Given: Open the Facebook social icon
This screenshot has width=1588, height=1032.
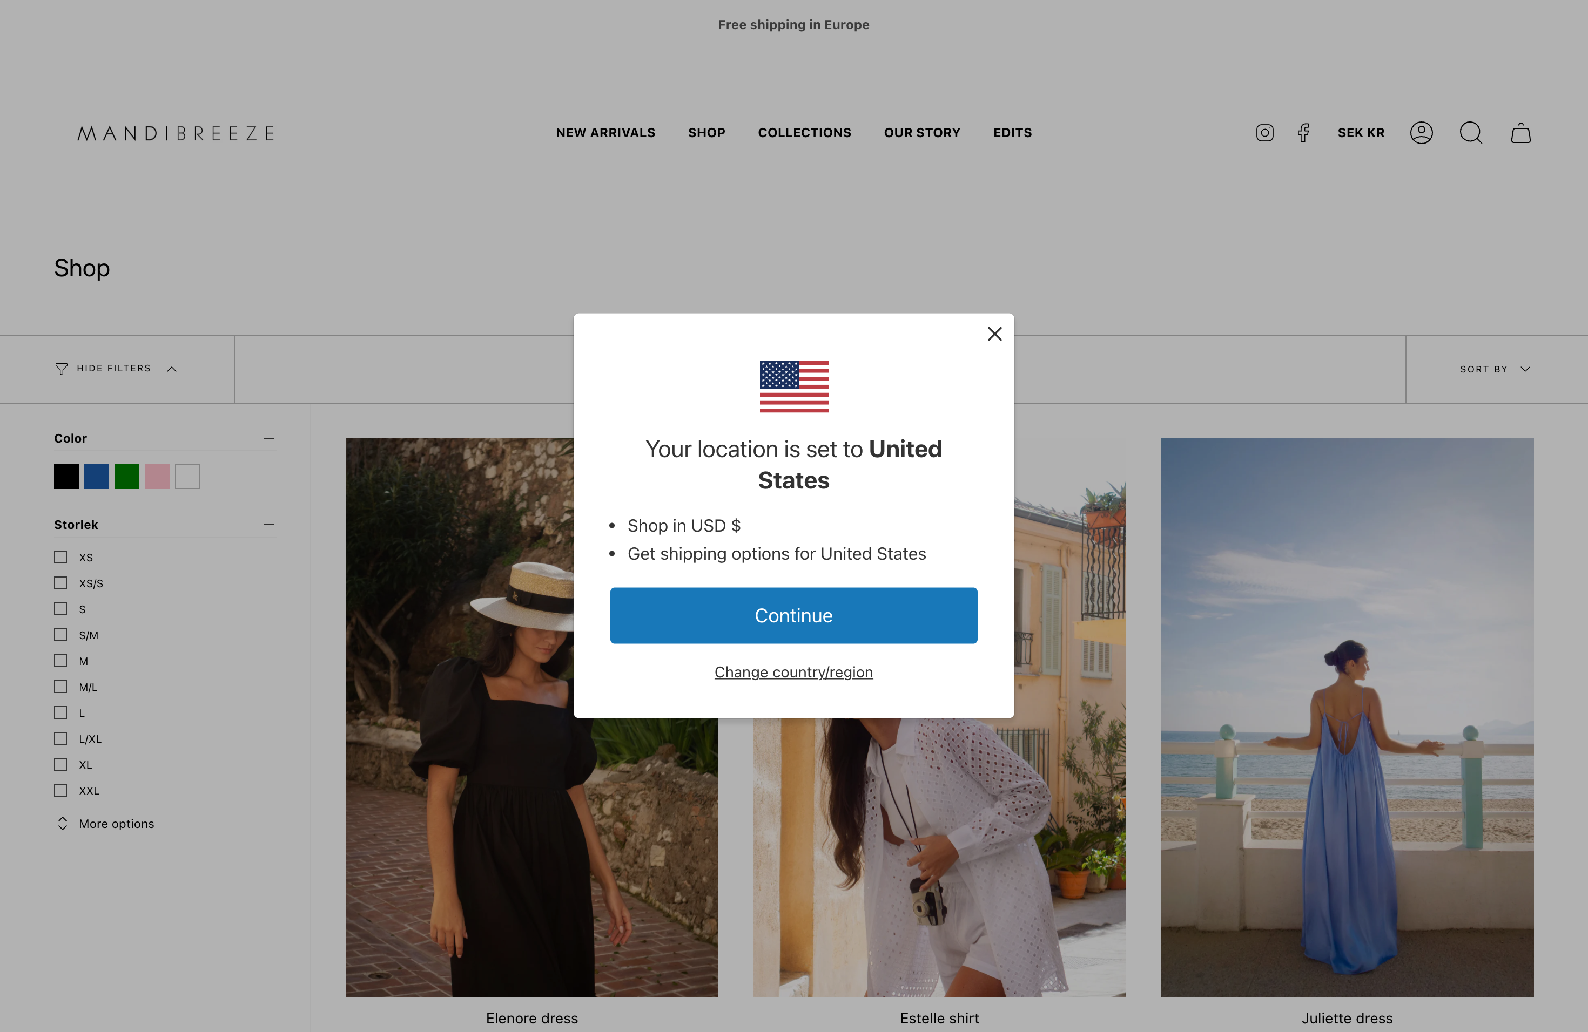Looking at the screenshot, I should (1304, 133).
